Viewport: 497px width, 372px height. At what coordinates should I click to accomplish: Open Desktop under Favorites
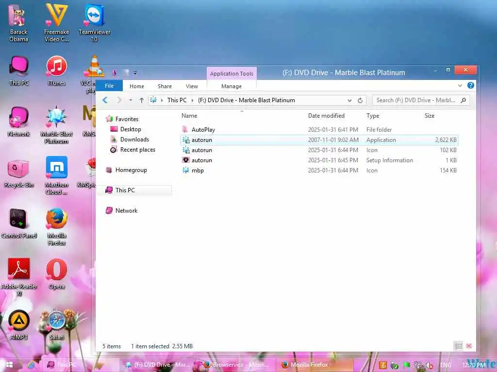coord(131,129)
